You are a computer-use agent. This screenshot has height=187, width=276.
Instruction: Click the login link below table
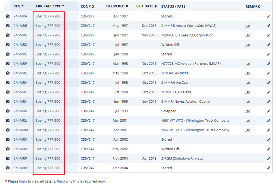23,181
